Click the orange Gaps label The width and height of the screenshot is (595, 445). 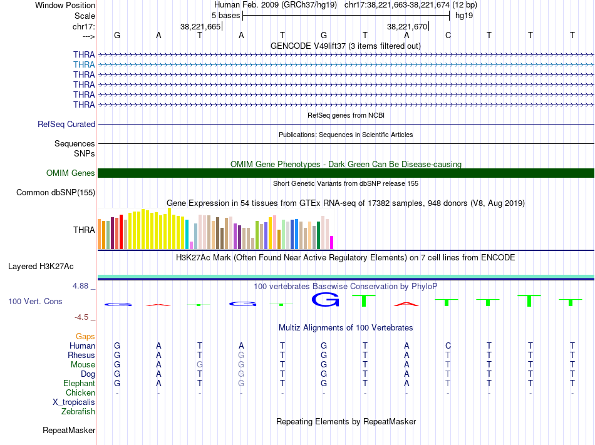click(x=85, y=337)
